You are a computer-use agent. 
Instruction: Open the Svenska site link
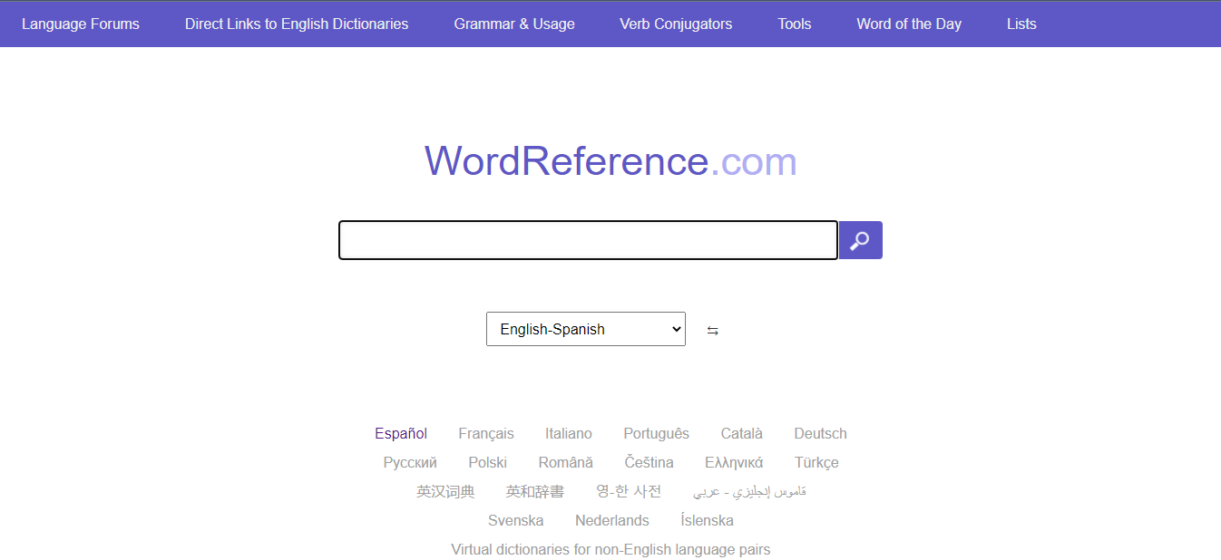(x=516, y=520)
